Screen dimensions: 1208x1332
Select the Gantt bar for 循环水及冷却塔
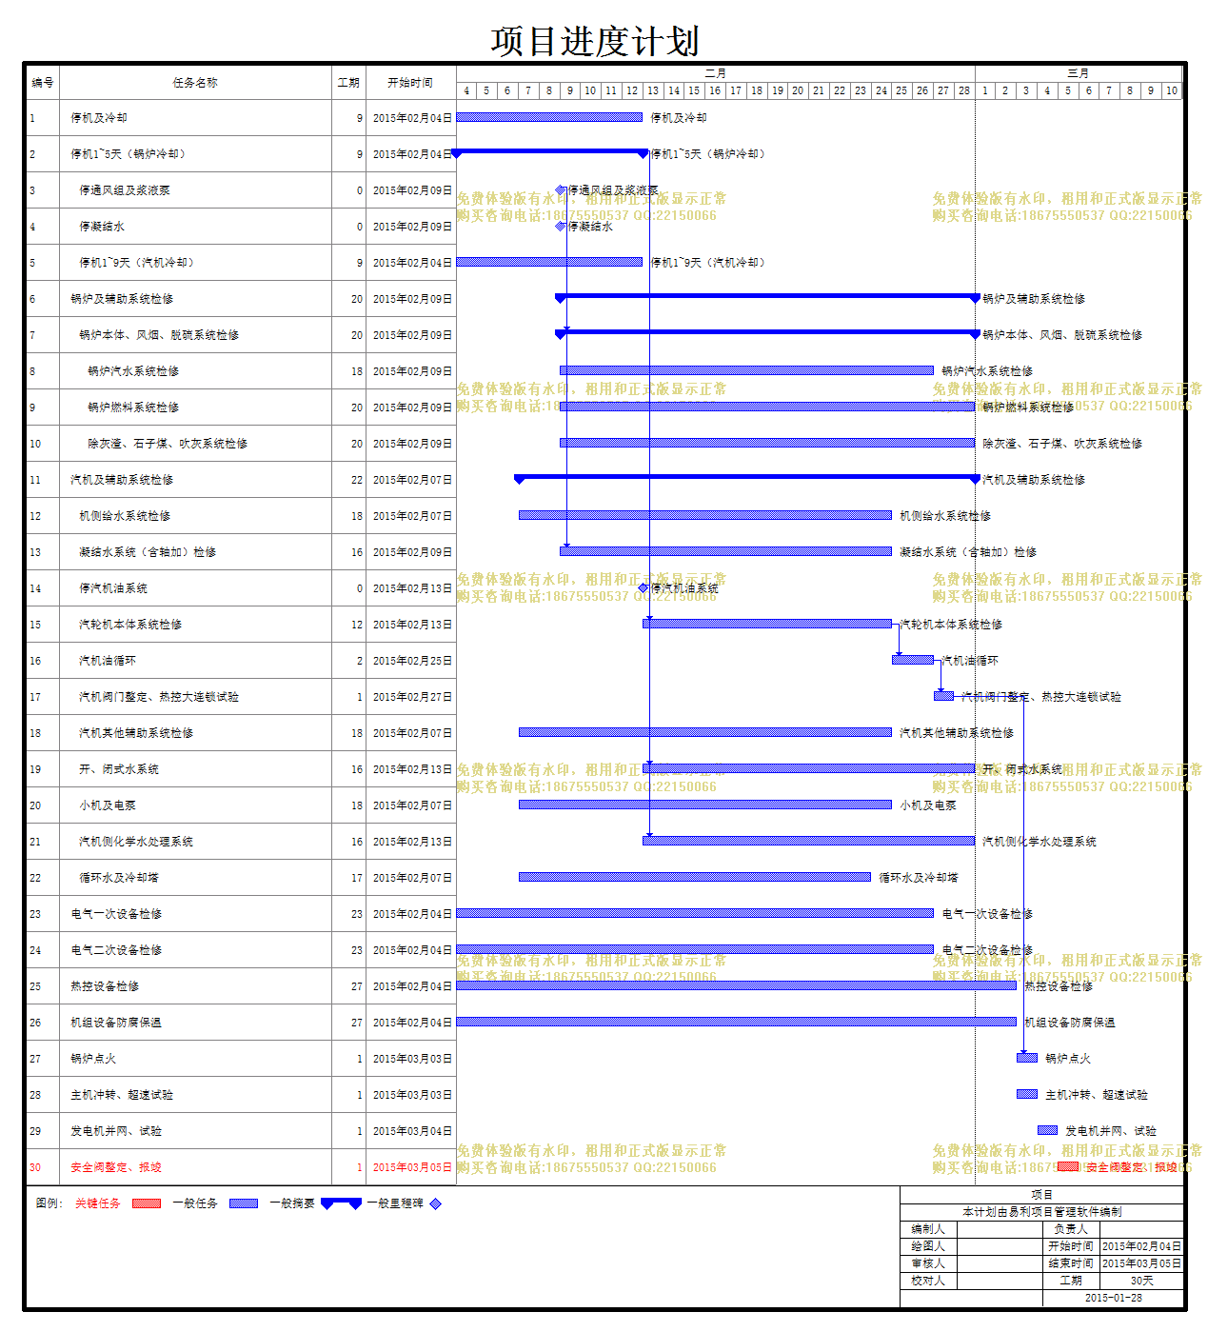695,877
